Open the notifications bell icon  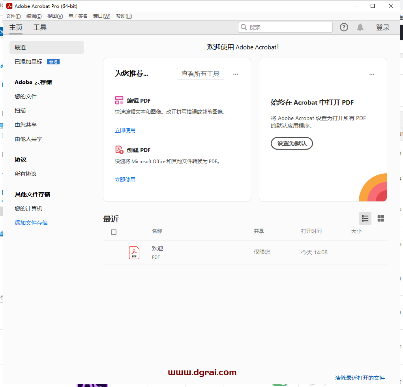[x=360, y=27]
